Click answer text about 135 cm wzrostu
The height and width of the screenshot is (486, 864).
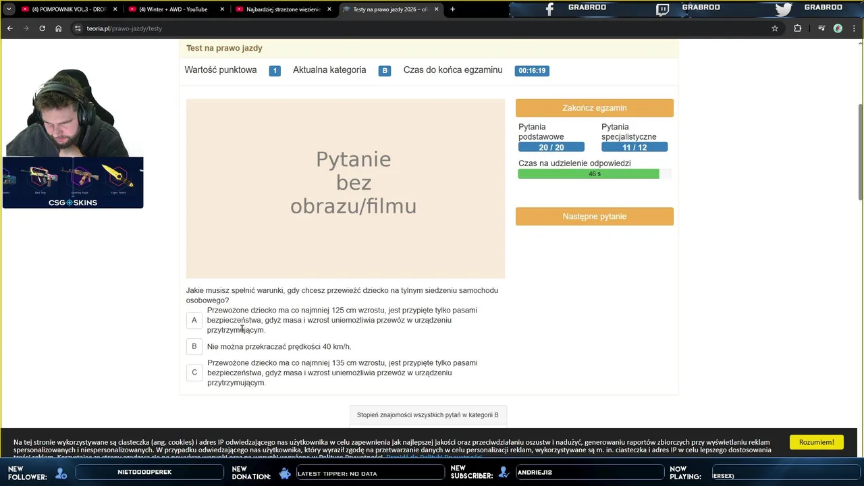tap(342, 373)
